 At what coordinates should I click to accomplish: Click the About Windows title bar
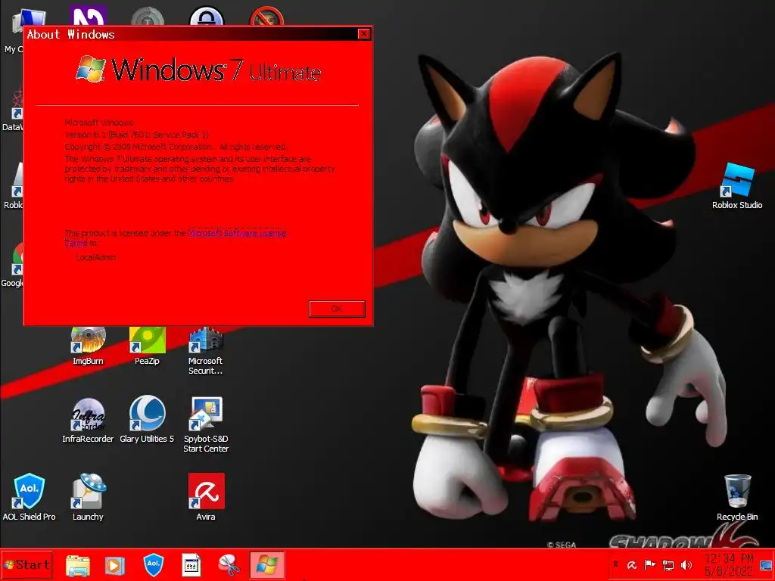point(191,34)
